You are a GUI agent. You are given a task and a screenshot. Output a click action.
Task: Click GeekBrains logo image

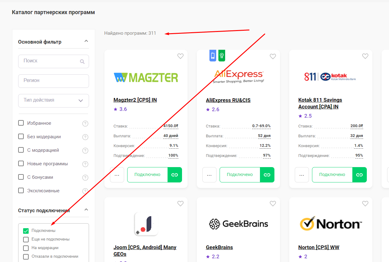coord(238,224)
